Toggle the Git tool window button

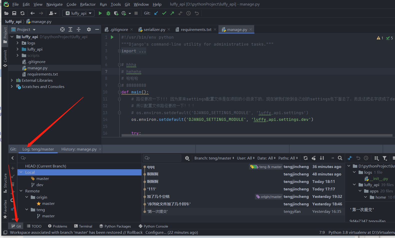16,226
